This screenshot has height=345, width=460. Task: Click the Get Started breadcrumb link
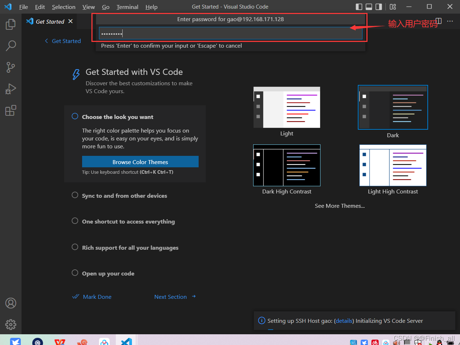pos(66,41)
